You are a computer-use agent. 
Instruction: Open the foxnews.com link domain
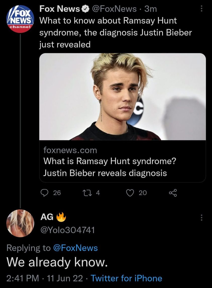tap(70, 150)
